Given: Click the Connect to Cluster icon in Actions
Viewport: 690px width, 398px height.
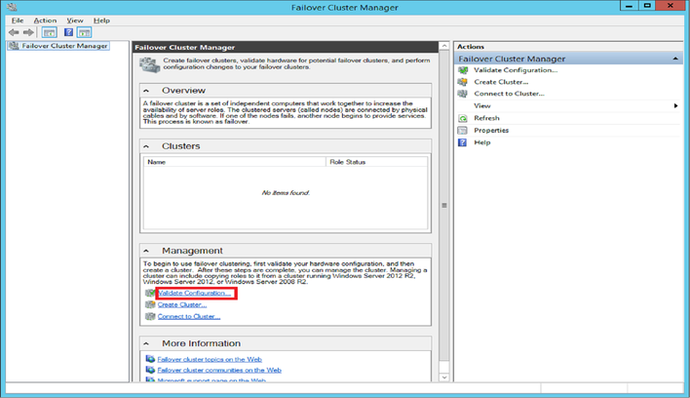Looking at the screenshot, I should 463,94.
